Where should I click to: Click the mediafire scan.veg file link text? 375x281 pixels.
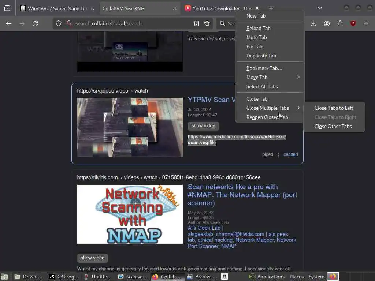point(237,139)
